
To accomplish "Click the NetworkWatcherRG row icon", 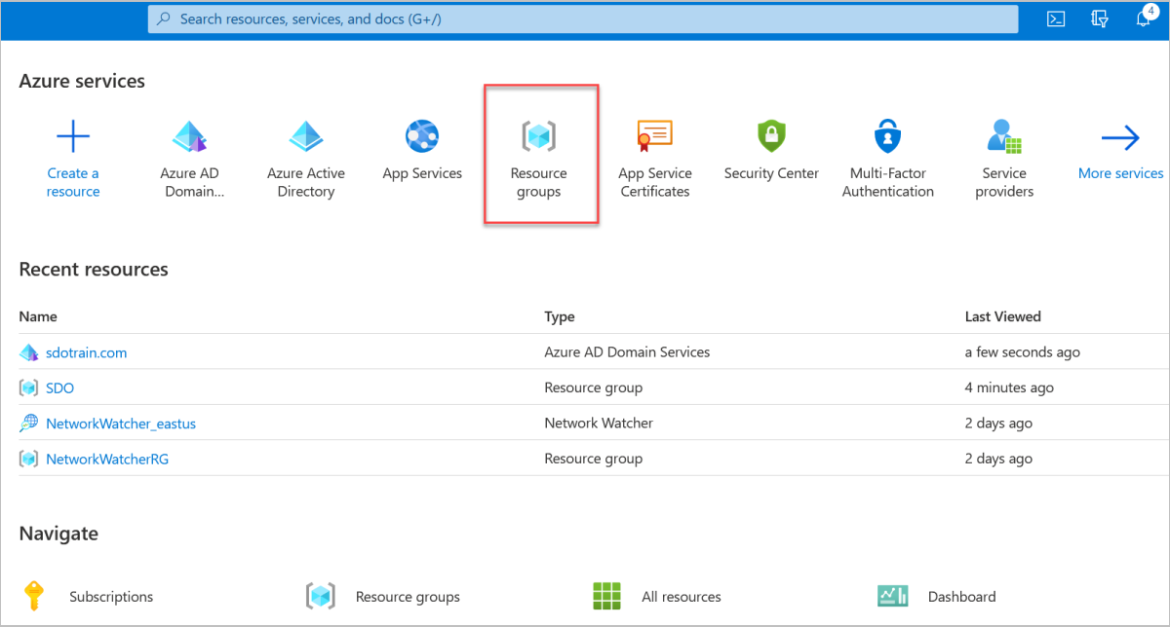I will click(x=28, y=459).
